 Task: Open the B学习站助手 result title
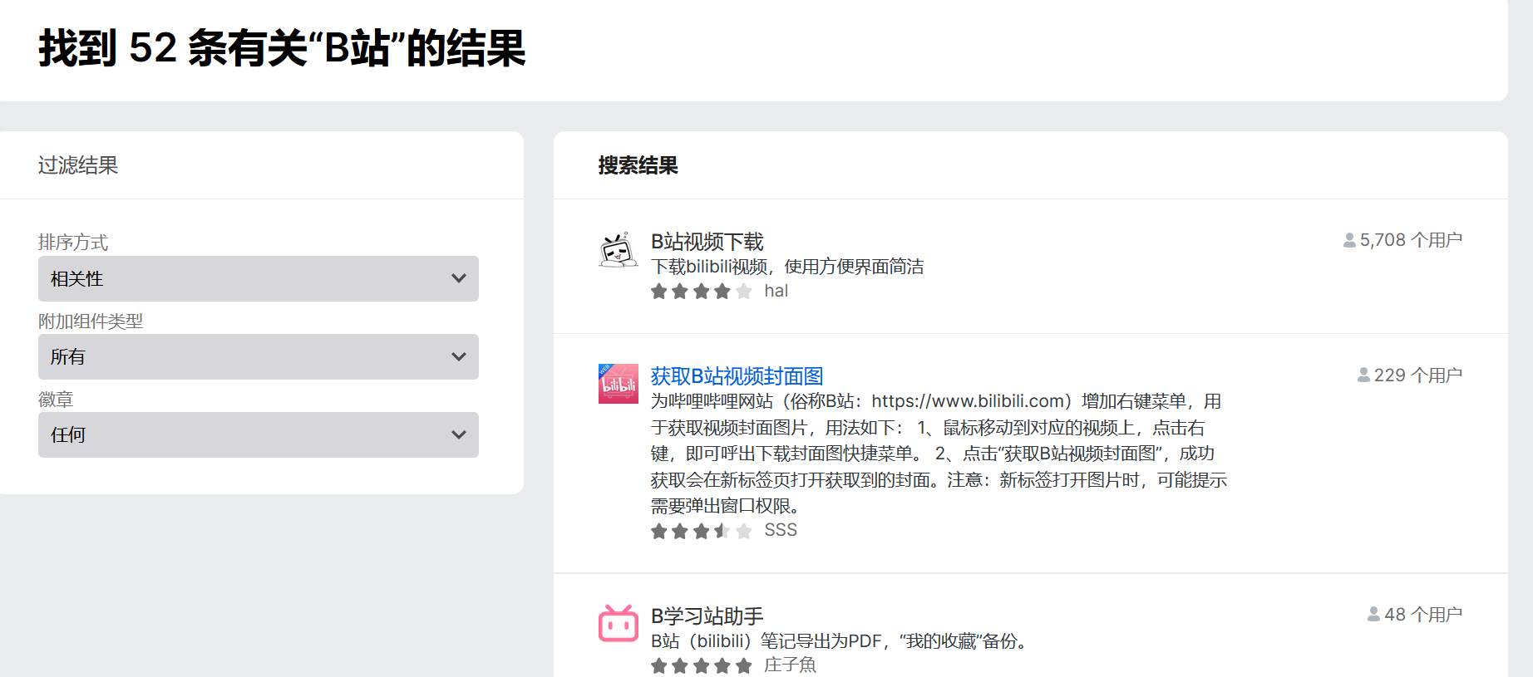point(707,616)
